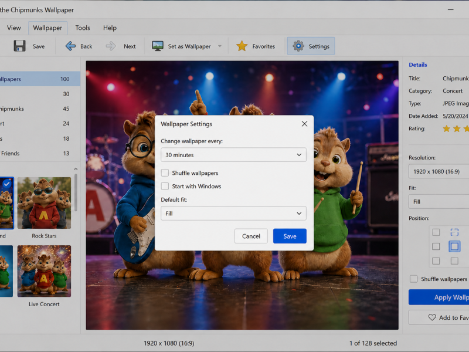Select the Rock Stars thumbnail
The width and height of the screenshot is (469, 352).
point(44,203)
